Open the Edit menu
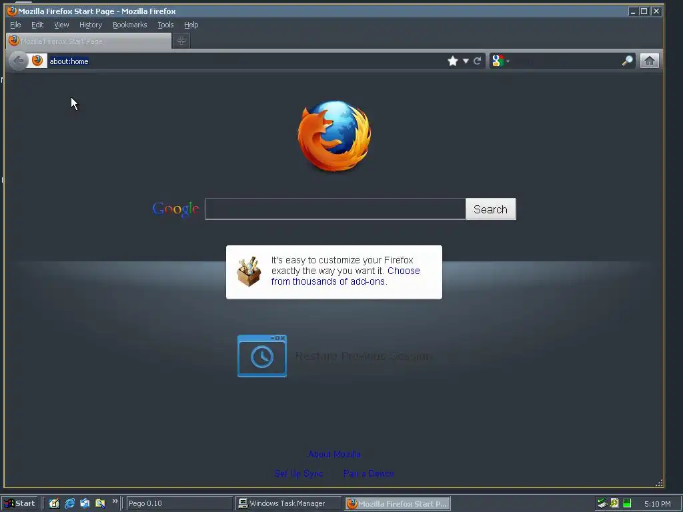This screenshot has width=683, height=512. pos(37,25)
